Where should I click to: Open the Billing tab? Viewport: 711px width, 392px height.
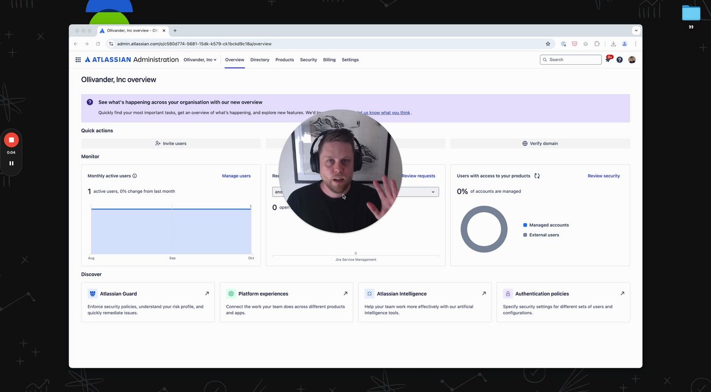tap(329, 60)
